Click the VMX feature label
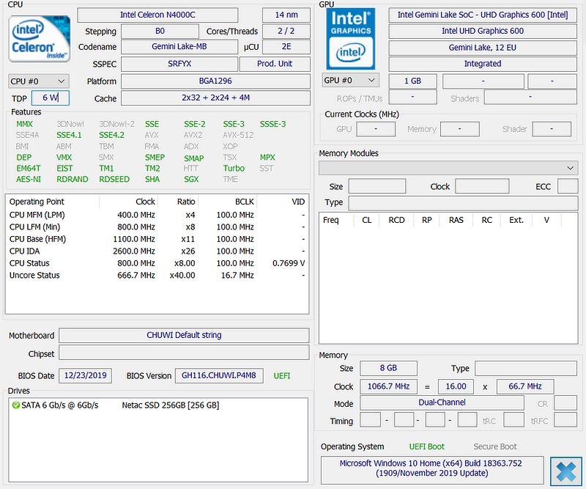This screenshot has height=489, width=586. tap(64, 158)
